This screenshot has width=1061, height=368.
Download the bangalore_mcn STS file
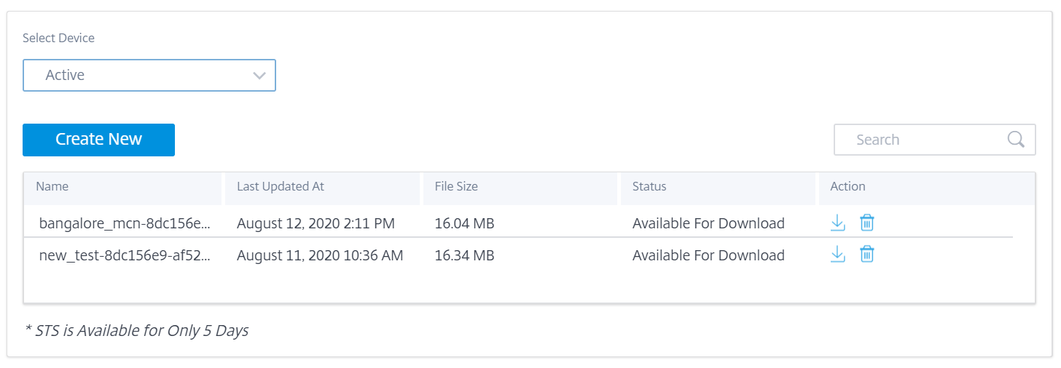pyautogui.click(x=838, y=223)
